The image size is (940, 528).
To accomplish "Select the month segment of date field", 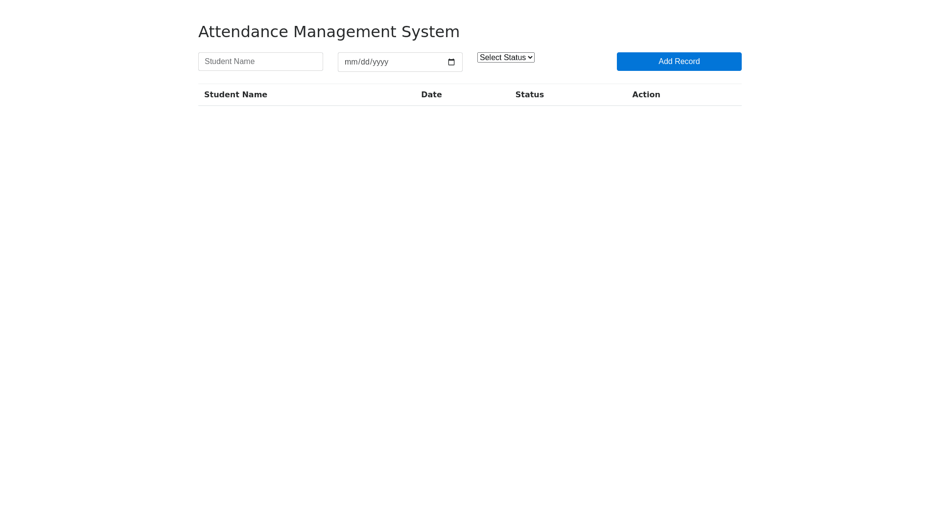I will point(351,62).
